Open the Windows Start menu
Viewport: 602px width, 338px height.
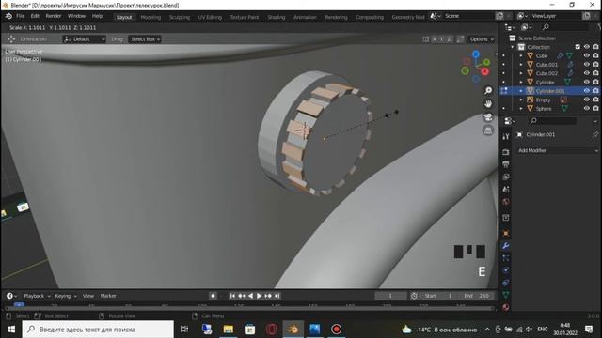[x=10, y=330]
